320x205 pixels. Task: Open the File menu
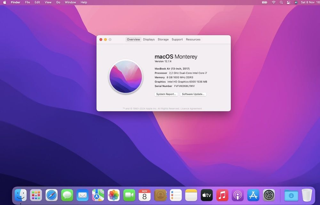click(x=27, y=3)
